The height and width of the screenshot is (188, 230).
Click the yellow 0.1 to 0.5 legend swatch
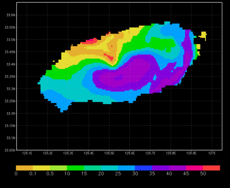tap(41, 168)
